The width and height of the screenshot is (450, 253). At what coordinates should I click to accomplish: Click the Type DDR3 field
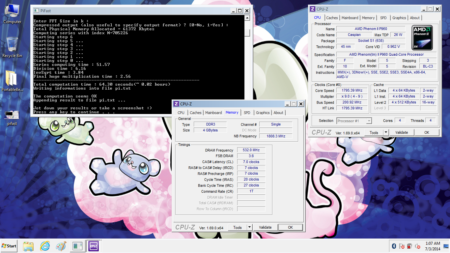210,124
